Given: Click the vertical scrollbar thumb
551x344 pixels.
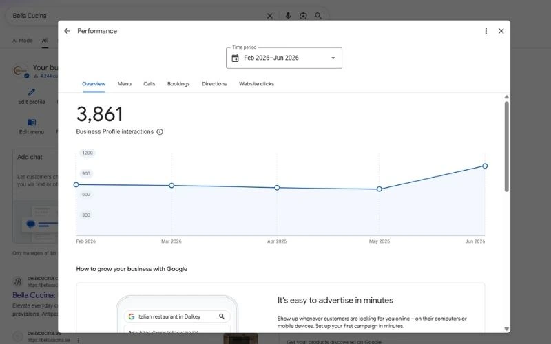Looking at the screenshot, I should pyautogui.click(x=506, y=147).
